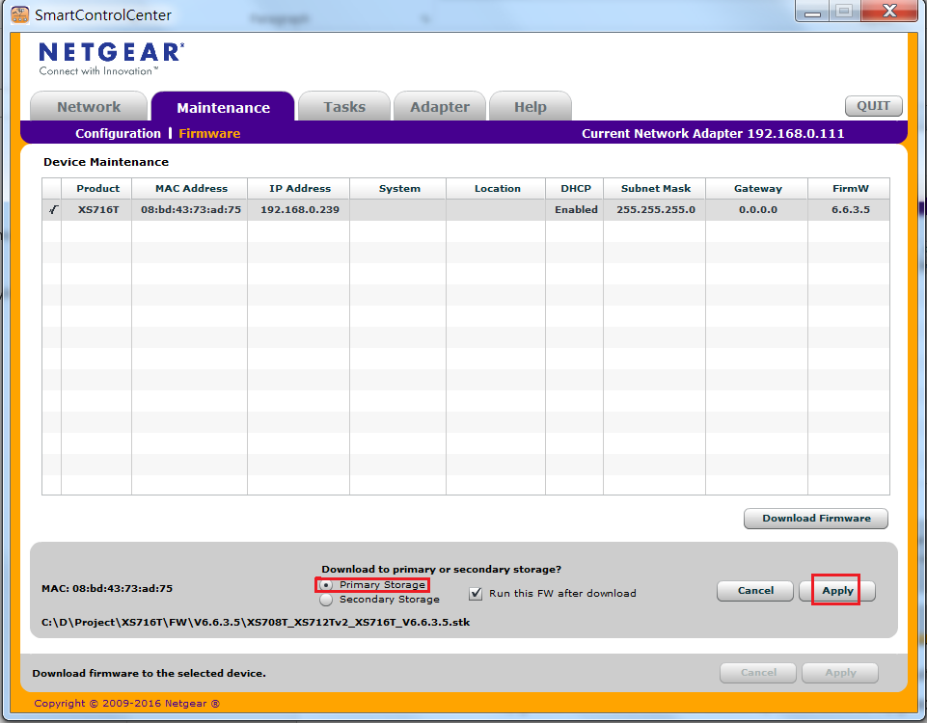Viewport: 927px width, 723px height.
Task: Click the firmware file path ending V6.6.3.5.stk
Action: tap(256, 622)
